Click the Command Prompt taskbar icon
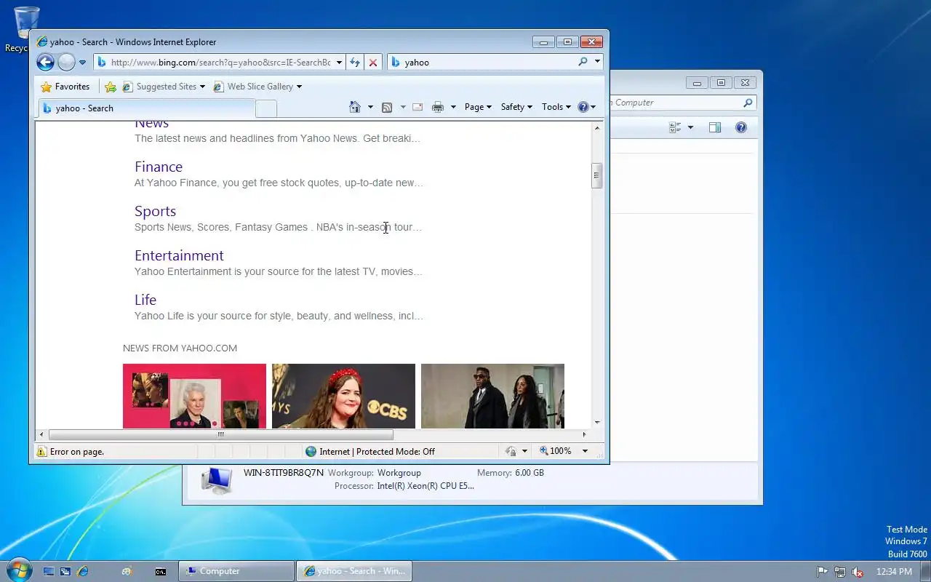Screen dimensions: 931x582 click(161, 572)
